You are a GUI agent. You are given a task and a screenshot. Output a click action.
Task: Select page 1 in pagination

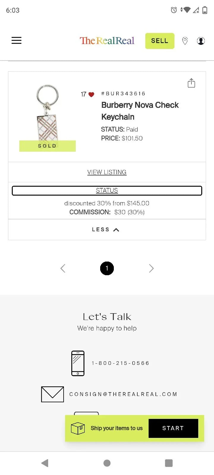click(107, 268)
